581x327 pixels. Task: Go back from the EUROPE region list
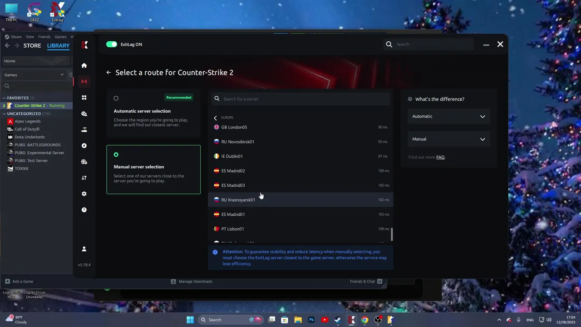click(216, 118)
